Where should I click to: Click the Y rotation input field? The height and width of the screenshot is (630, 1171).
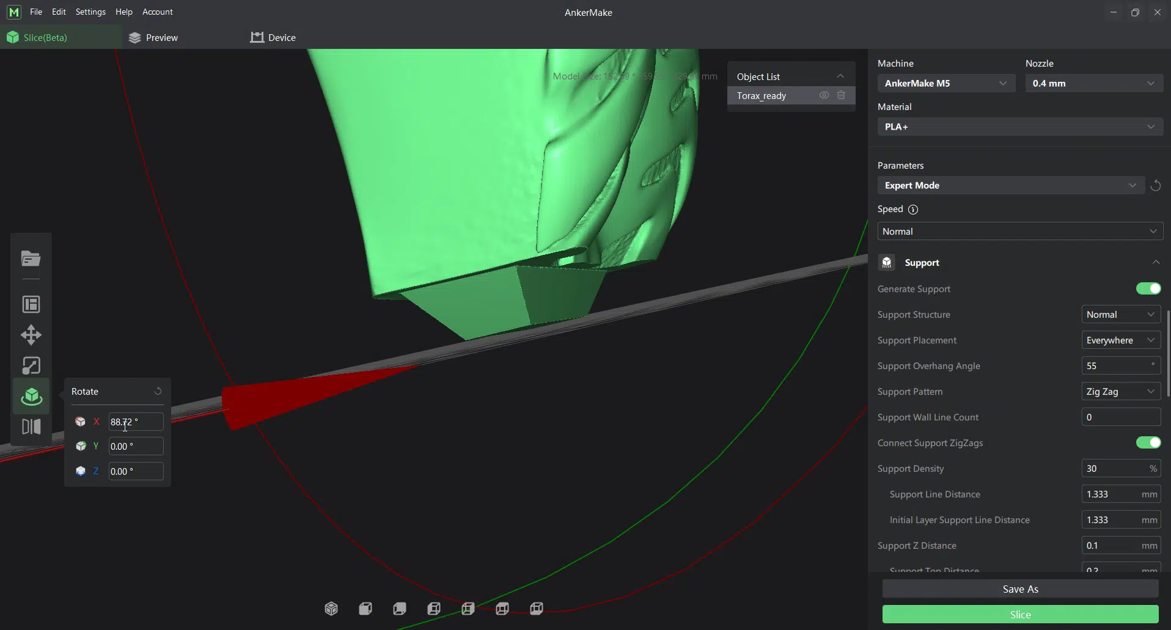(x=136, y=446)
